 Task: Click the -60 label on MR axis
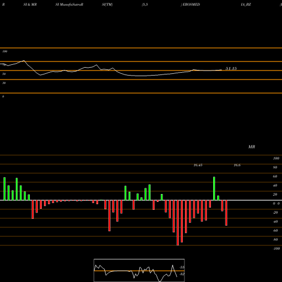pyautogui.click(x=275, y=231)
